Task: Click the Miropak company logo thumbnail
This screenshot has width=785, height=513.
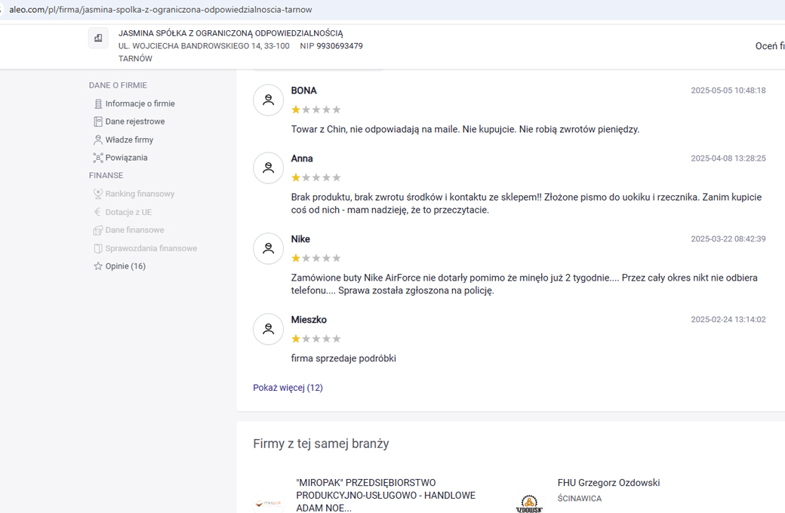Action: 269,502
